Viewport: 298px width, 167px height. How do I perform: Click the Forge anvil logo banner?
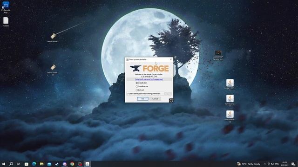[149, 68]
